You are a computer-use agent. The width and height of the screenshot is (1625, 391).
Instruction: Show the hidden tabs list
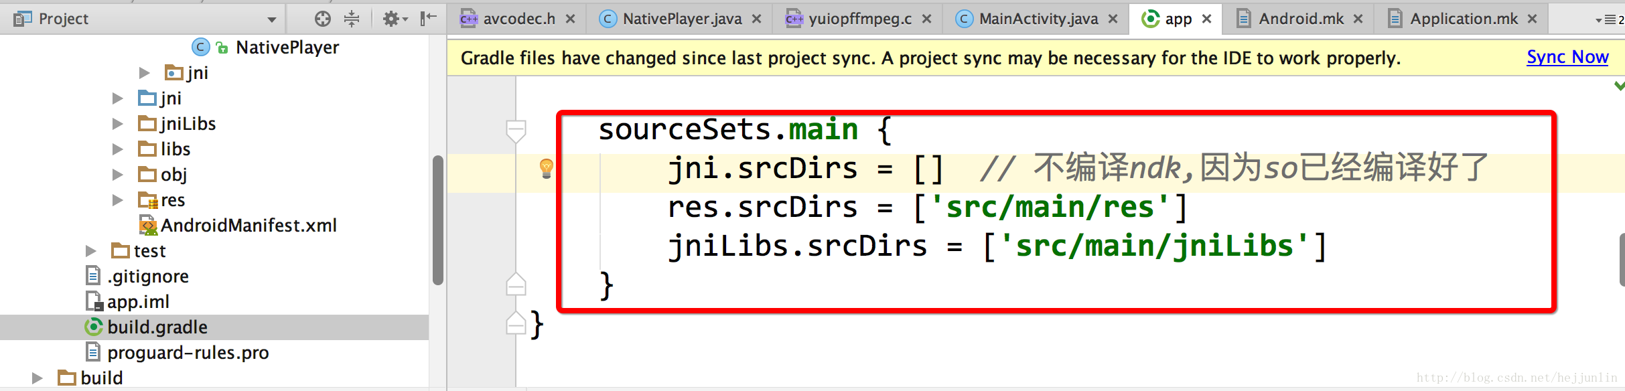pyautogui.click(x=1610, y=19)
